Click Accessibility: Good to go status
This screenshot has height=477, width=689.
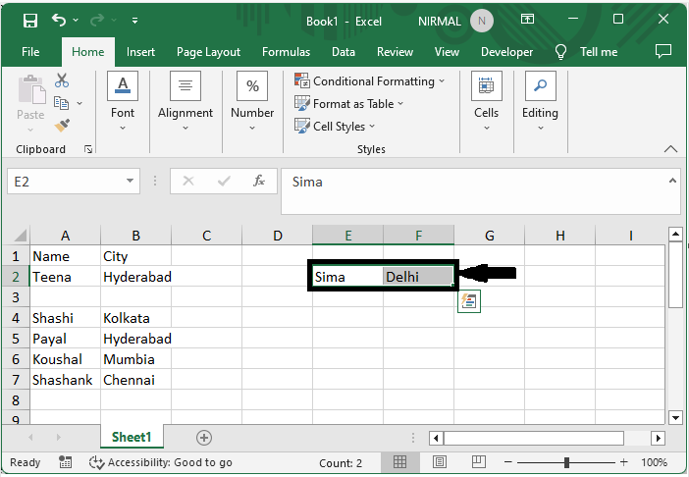(x=160, y=462)
